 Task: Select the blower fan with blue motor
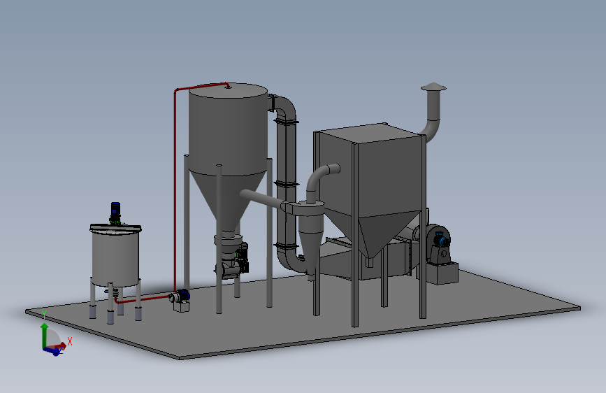438,245
